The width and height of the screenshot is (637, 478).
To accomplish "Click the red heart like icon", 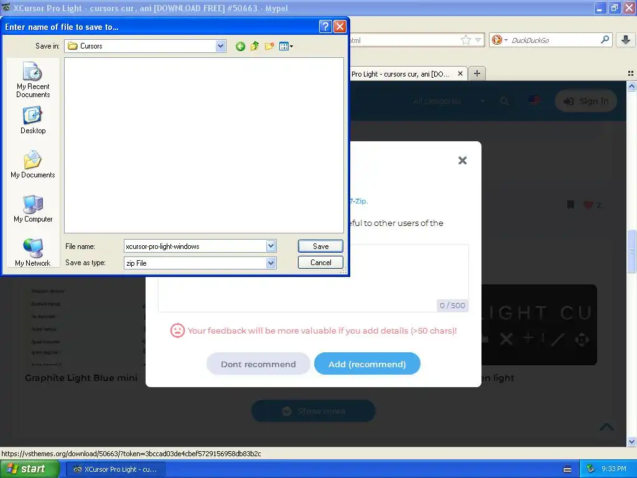I will pyautogui.click(x=588, y=205).
